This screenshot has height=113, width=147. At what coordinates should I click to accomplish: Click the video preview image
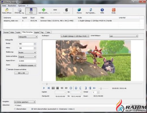coord(93,60)
